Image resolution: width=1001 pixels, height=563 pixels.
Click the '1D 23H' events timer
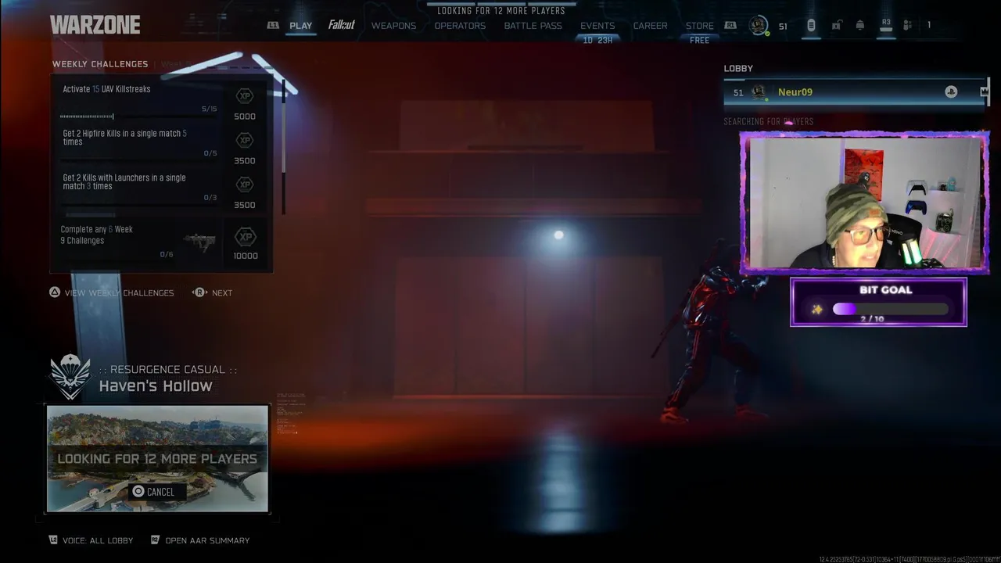pyautogui.click(x=598, y=40)
